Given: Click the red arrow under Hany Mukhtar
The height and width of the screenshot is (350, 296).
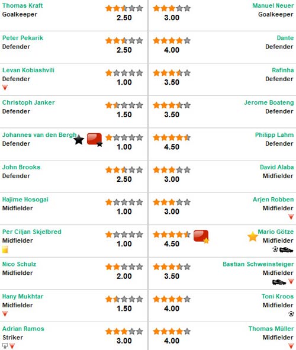Looking at the screenshot, I should [5, 314].
